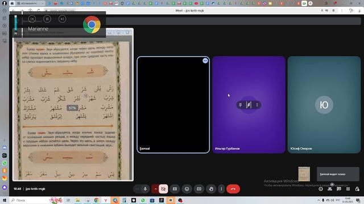364x204 pixels.
Task: Click the present screen button
Action: (199, 189)
